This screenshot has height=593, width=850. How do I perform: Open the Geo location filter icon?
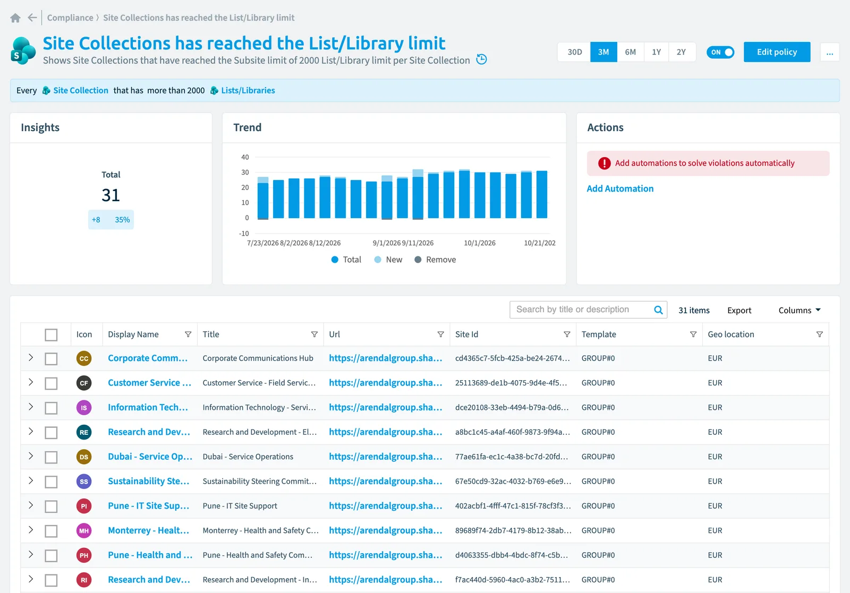pyautogui.click(x=820, y=334)
